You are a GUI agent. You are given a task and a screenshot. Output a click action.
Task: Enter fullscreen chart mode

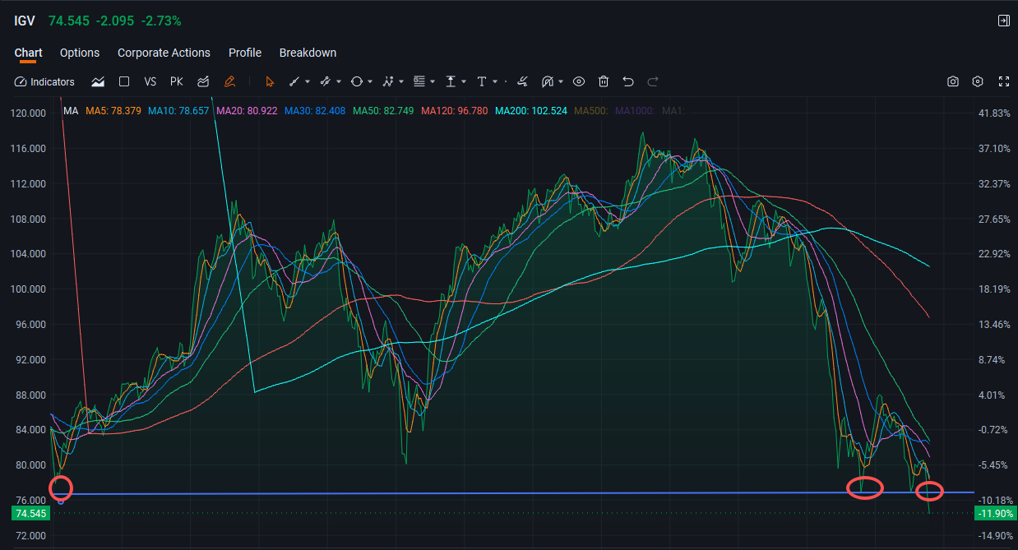click(x=1003, y=81)
